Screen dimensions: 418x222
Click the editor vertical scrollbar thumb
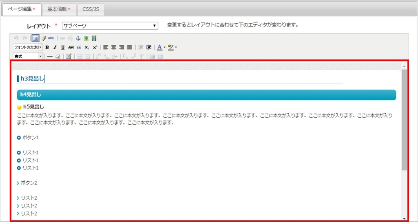pos(404,120)
